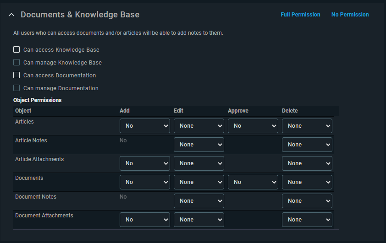Open Article Attachments Add dropdown
This screenshot has height=243, width=386.
coord(145,163)
